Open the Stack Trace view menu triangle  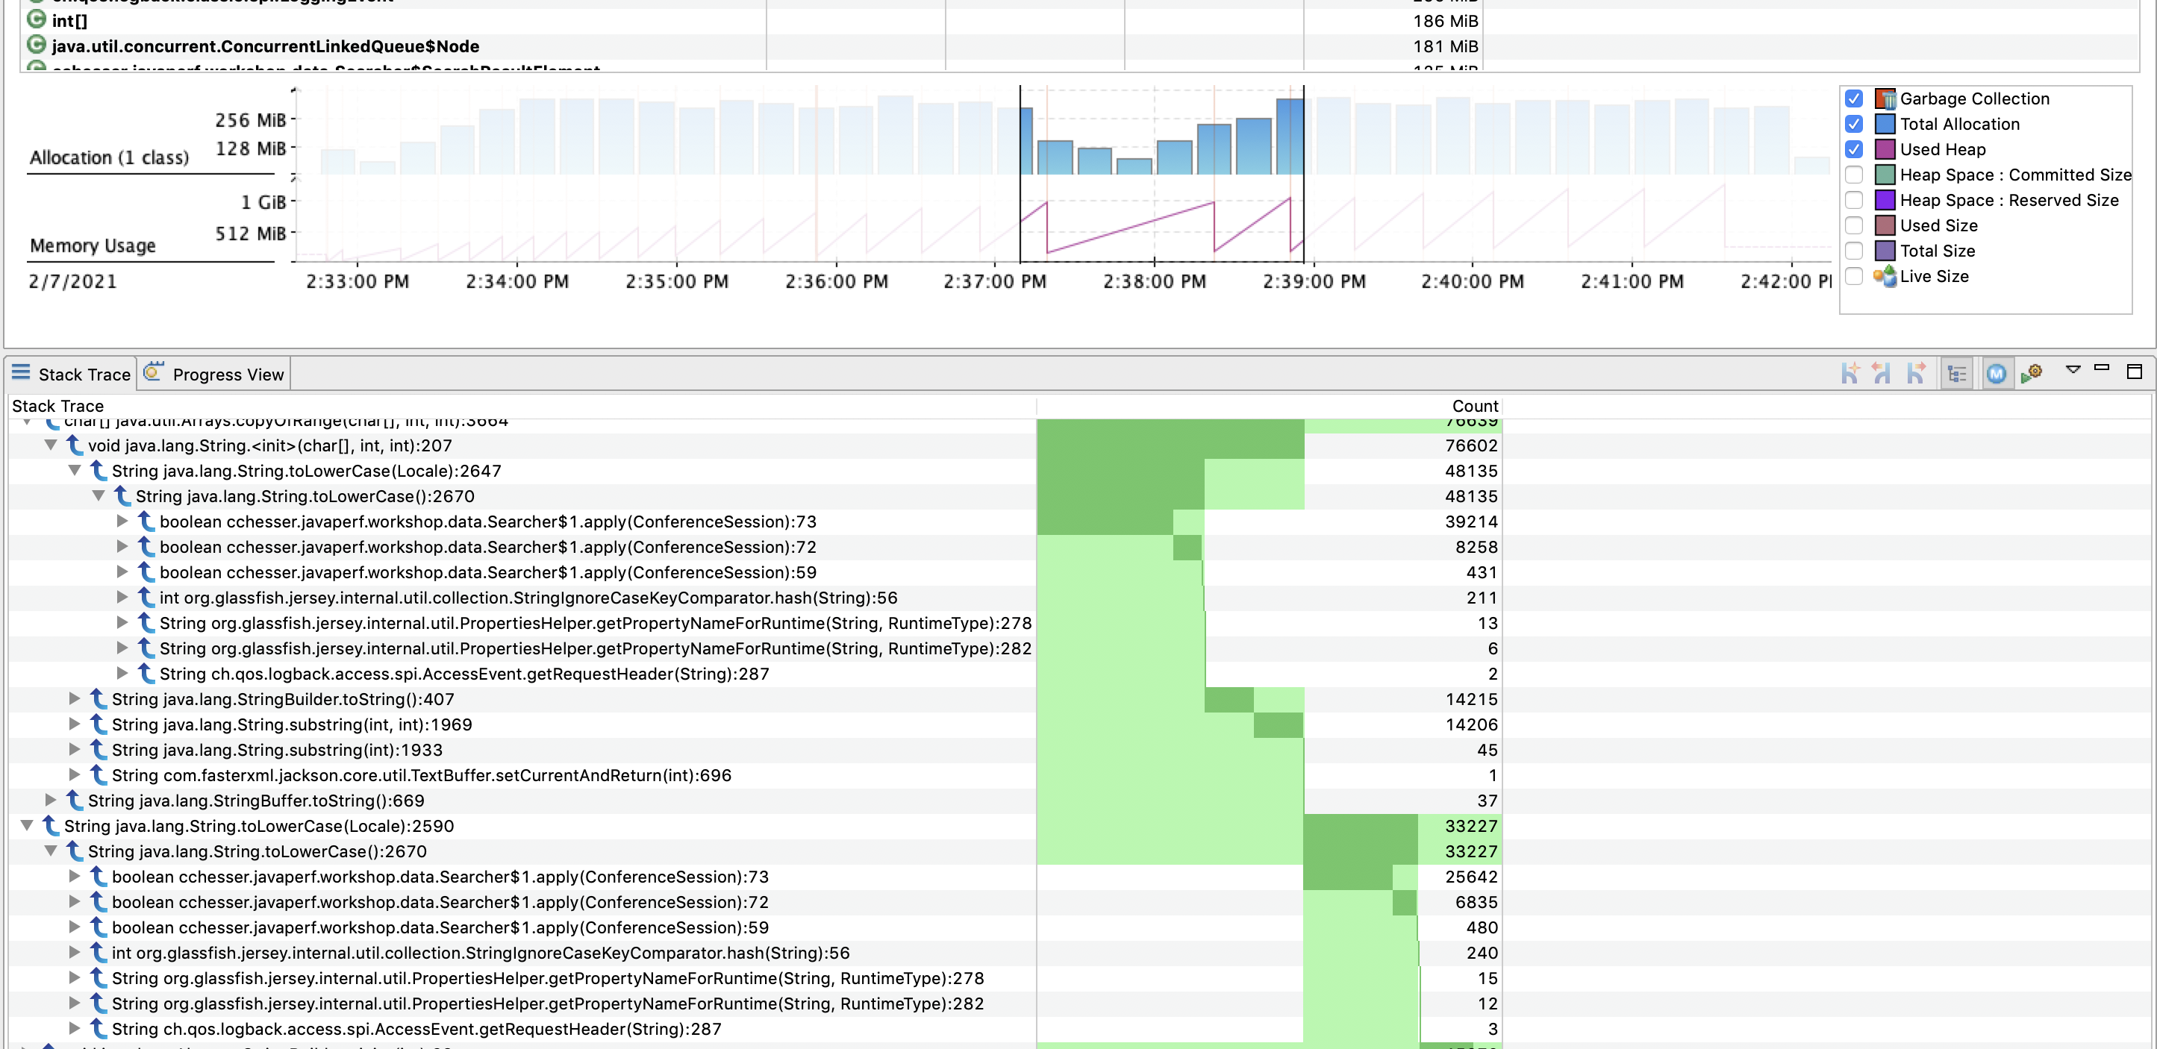2073,369
